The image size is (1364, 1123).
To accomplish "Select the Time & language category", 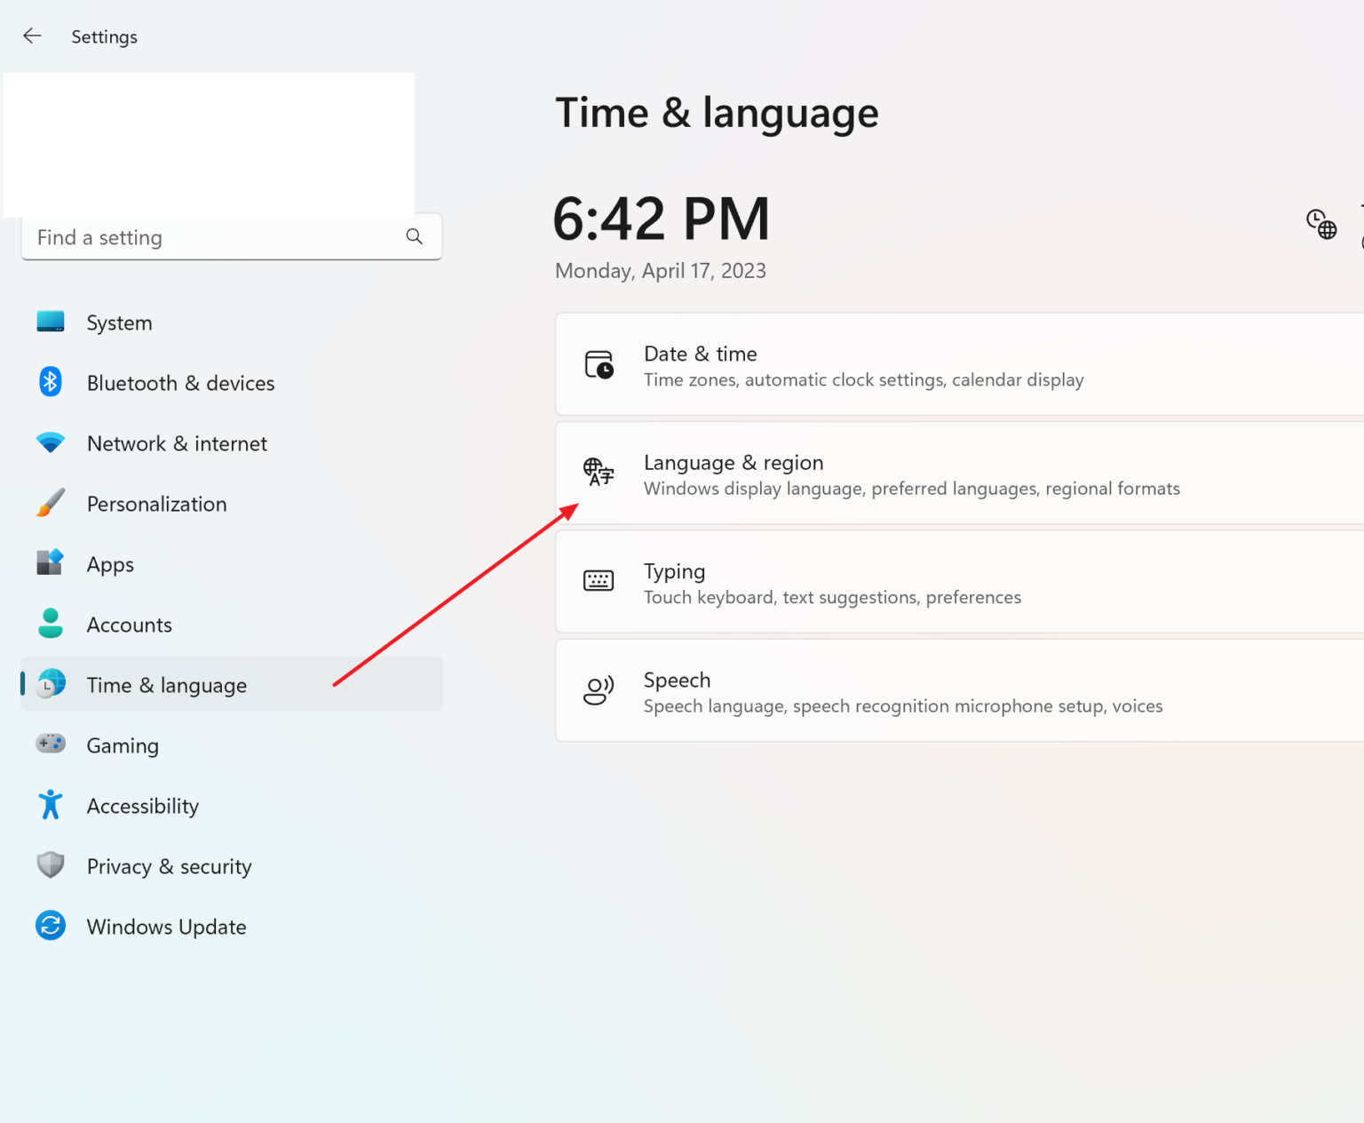I will point(232,684).
